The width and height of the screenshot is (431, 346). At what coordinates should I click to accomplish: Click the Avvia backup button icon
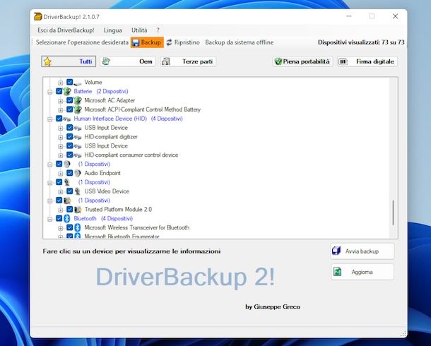[x=337, y=251]
